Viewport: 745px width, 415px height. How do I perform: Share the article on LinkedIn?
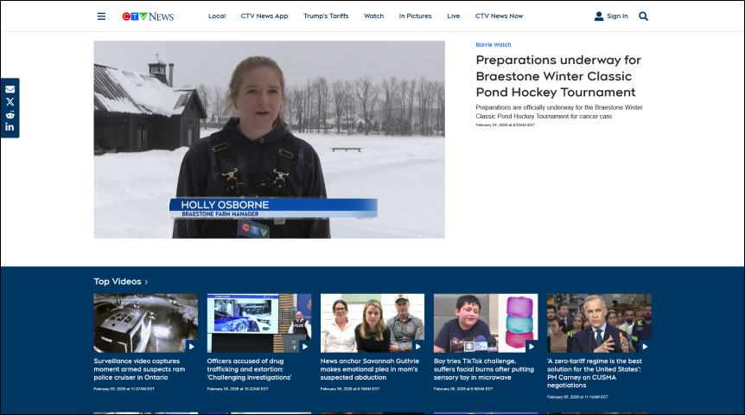pos(10,127)
